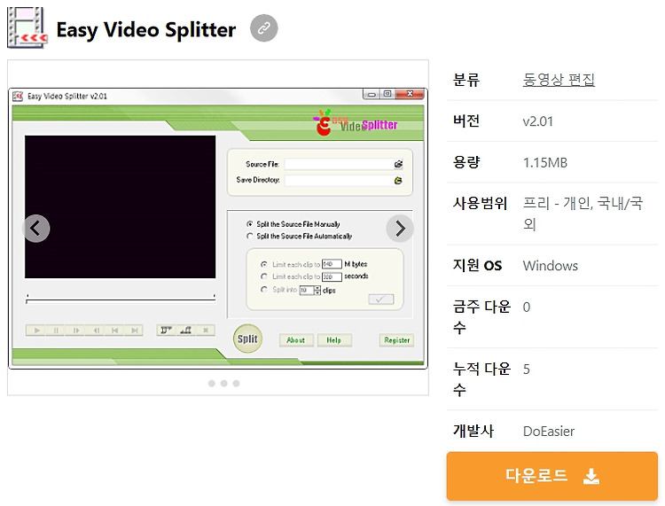
Task: Click the pause playback button
Action: (x=56, y=331)
